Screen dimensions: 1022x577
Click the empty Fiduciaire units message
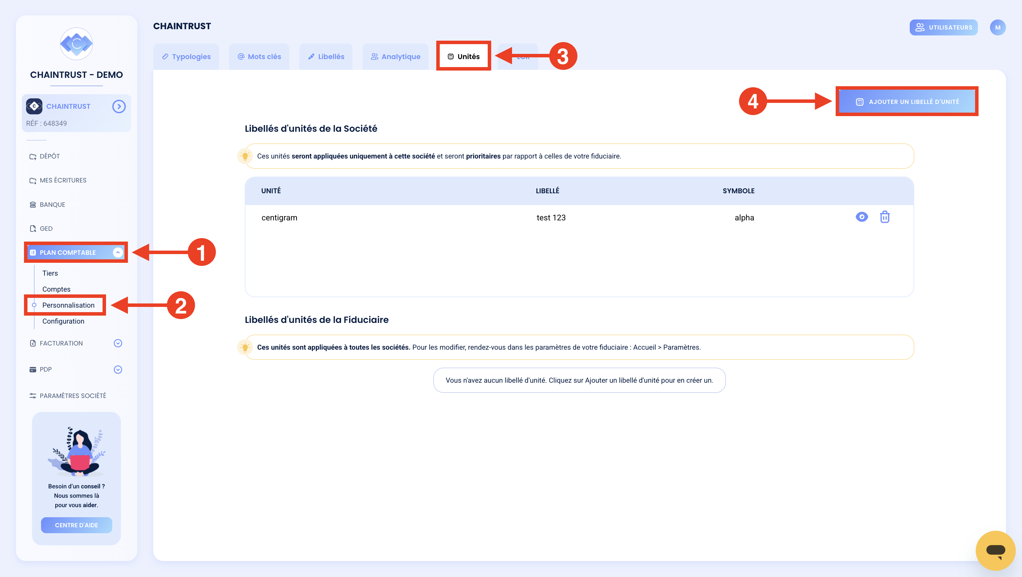coord(579,380)
